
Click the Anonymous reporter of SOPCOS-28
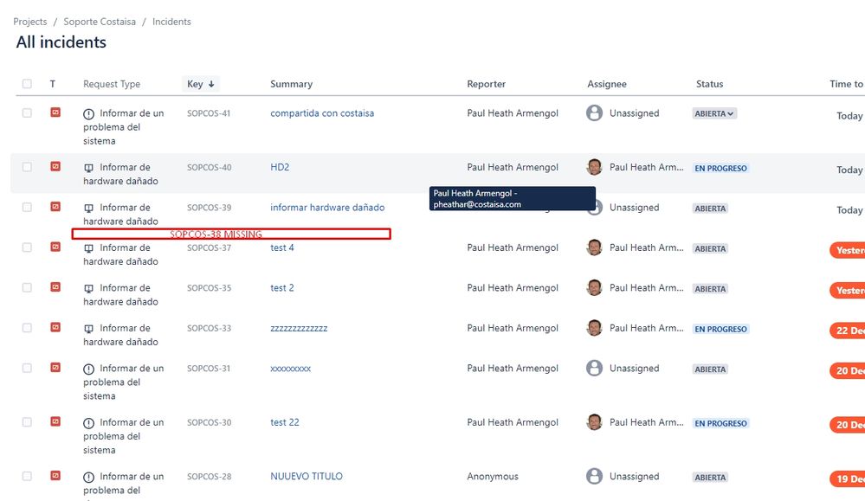click(493, 476)
